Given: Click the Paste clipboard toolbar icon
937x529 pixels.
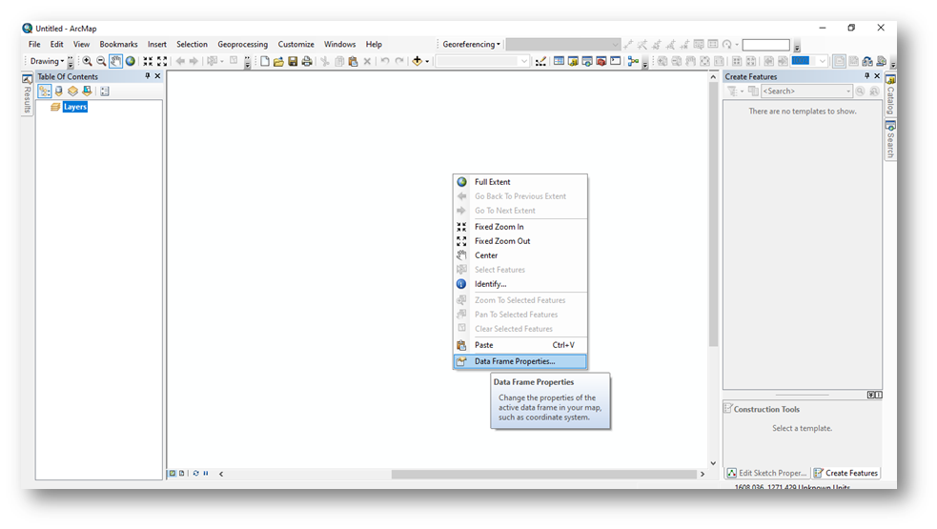Looking at the screenshot, I should pos(354,61).
